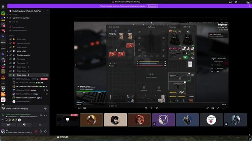Select the live stream tile with monitor icon

pyautogui.click(x=67, y=120)
